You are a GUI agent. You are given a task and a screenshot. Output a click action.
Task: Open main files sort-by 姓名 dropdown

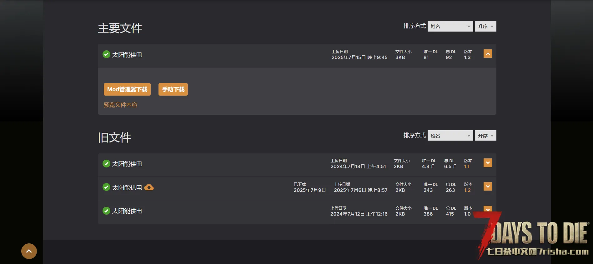coord(450,26)
